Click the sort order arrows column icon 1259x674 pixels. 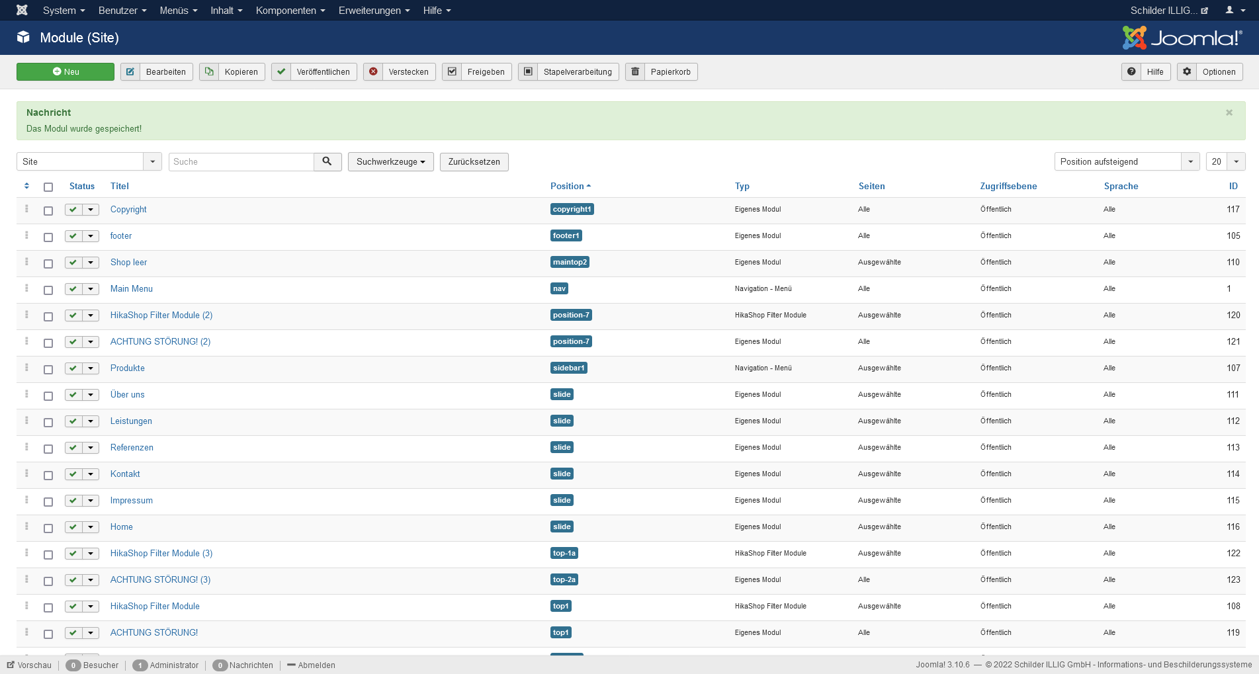click(x=26, y=186)
